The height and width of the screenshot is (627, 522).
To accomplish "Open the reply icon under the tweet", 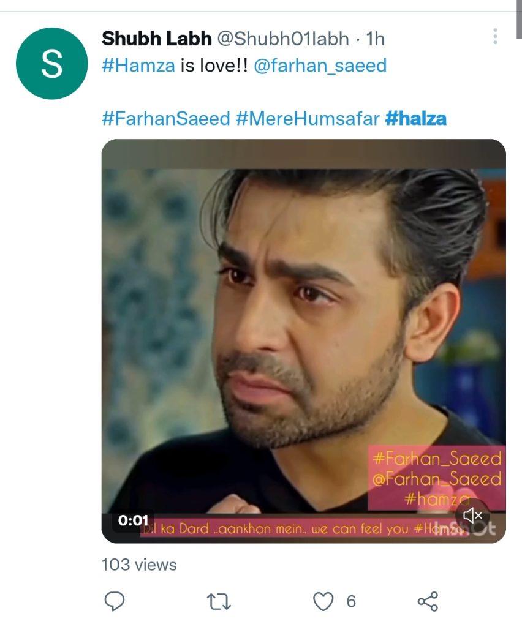I will point(115,601).
